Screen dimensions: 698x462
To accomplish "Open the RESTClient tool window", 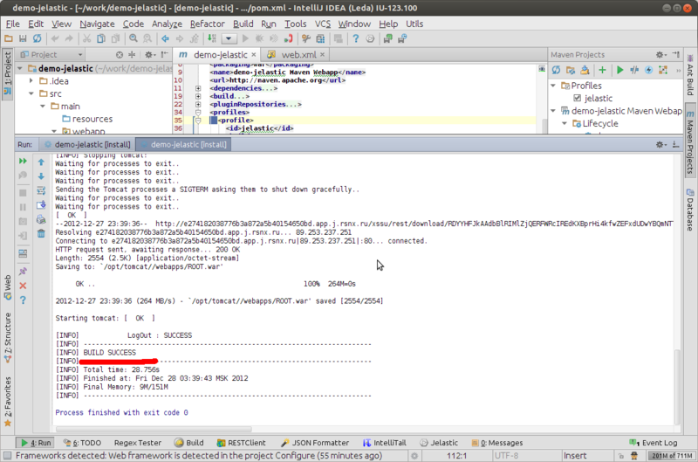I will click(241, 443).
